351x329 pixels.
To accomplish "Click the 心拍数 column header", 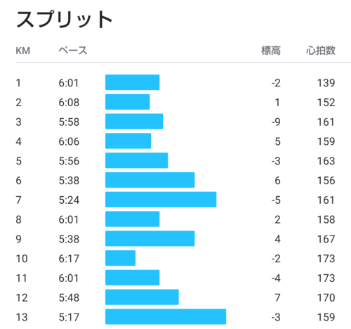I will tap(321, 51).
